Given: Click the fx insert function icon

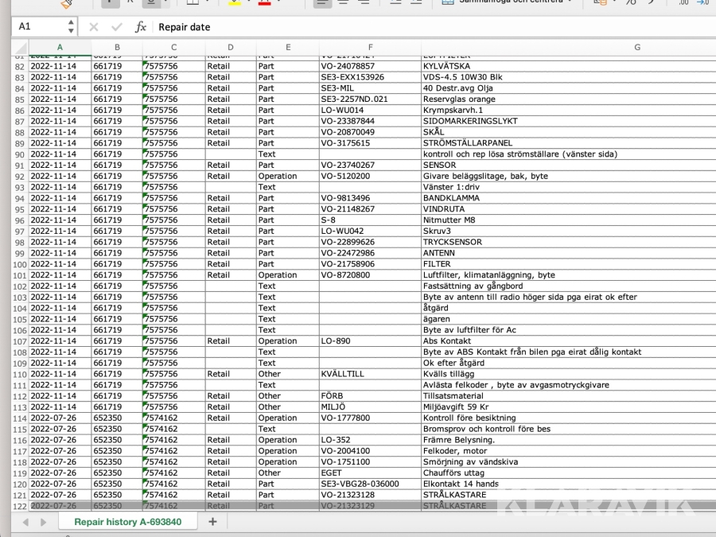Looking at the screenshot, I should [x=140, y=27].
